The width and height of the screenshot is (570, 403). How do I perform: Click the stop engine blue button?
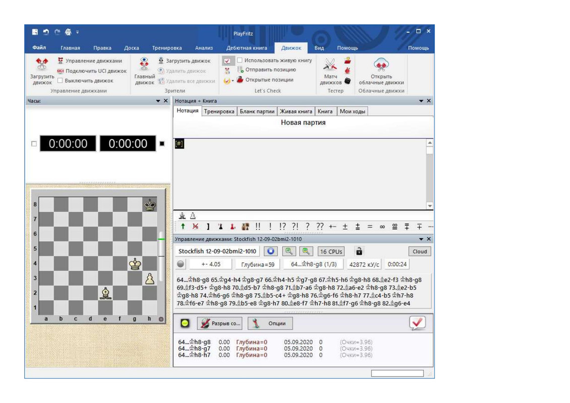pos(271,251)
